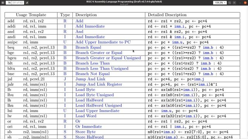Image resolution: width=248 pixels, height=139 pixels.
Task: Click the 'Type' column header
Action: click(x=65, y=15)
